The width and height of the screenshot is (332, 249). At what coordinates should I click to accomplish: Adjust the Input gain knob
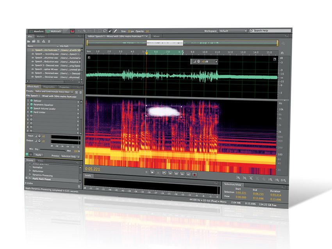click(39, 136)
